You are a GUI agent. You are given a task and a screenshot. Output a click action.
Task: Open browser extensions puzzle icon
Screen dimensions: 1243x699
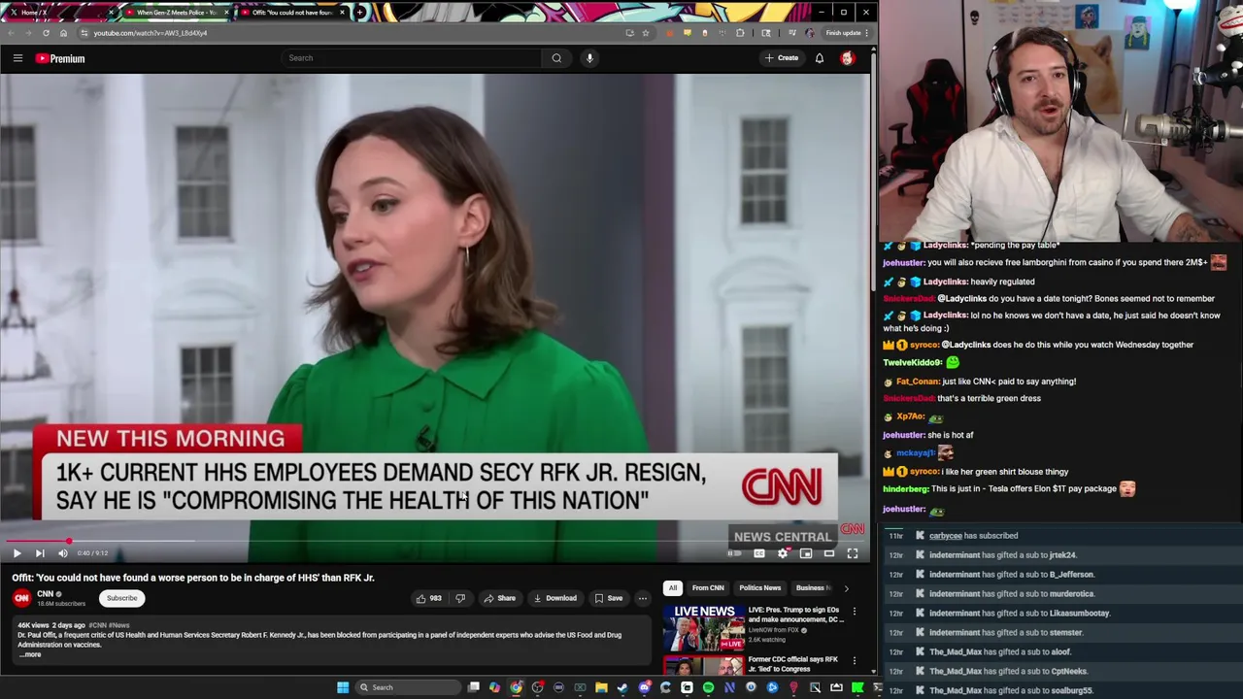click(740, 33)
